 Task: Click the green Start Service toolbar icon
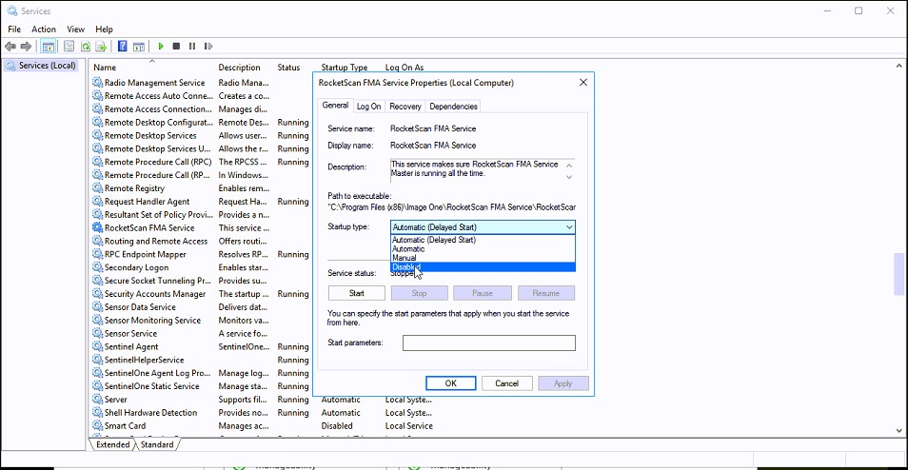click(x=161, y=47)
